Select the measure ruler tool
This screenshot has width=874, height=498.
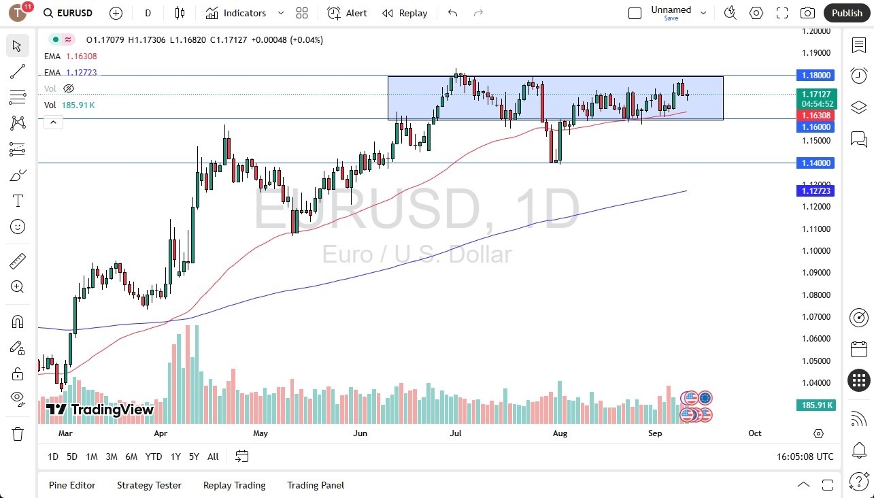[x=17, y=261]
